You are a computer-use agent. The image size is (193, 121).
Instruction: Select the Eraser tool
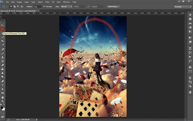[3, 65]
